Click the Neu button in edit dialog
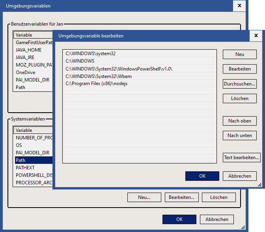The height and width of the screenshot is (232, 265). [x=239, y=54]
